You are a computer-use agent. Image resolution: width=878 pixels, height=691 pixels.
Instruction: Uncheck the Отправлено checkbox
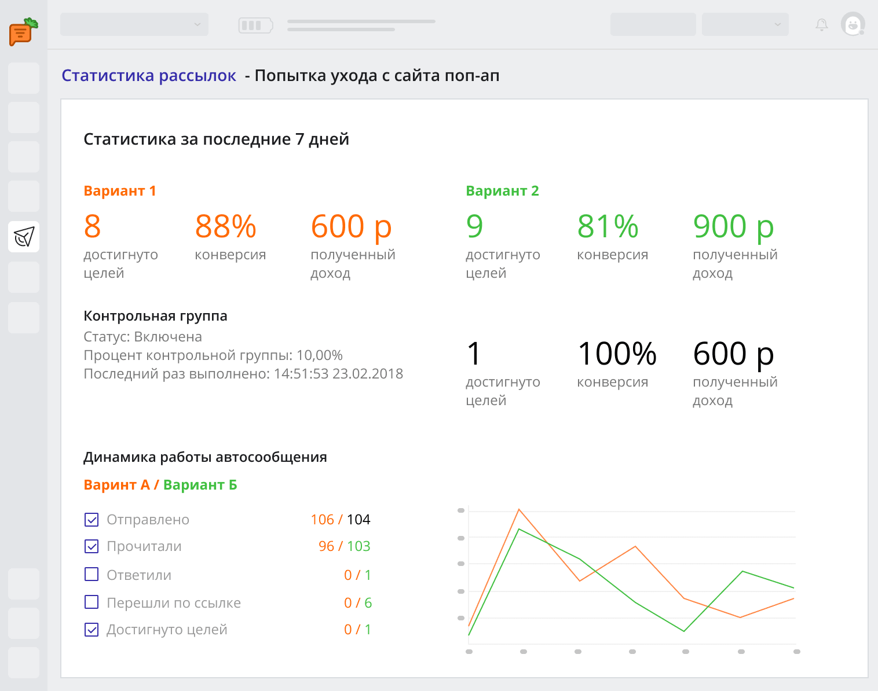click(92, 520)
